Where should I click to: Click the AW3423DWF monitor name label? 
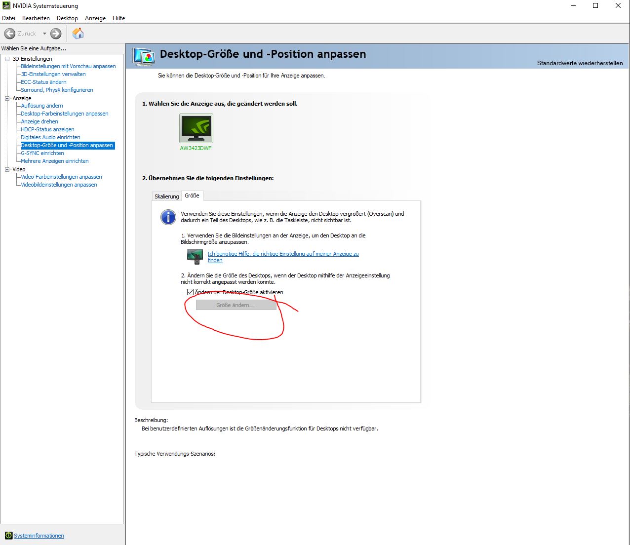pos(196,148)
